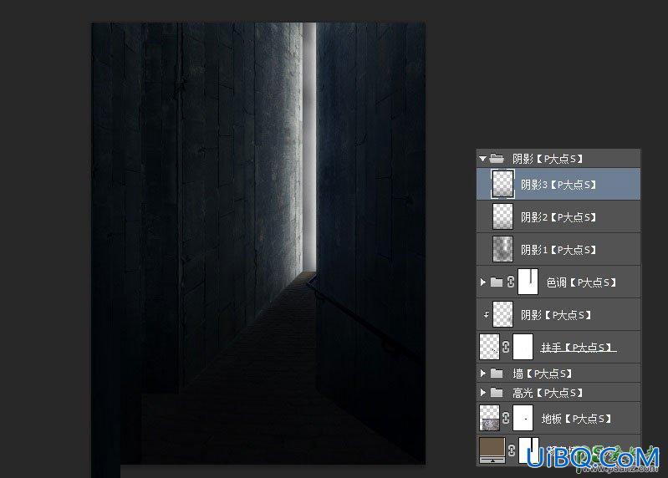Click the mask link icon on 色调 group

coord(510,282)
